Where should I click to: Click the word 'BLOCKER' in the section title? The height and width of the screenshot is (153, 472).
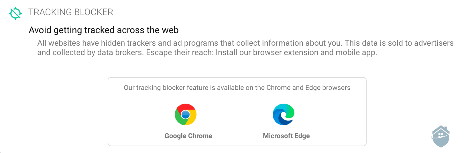point(94,12)
